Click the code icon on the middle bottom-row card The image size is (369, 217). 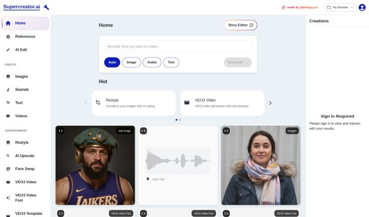coord(144,213)
